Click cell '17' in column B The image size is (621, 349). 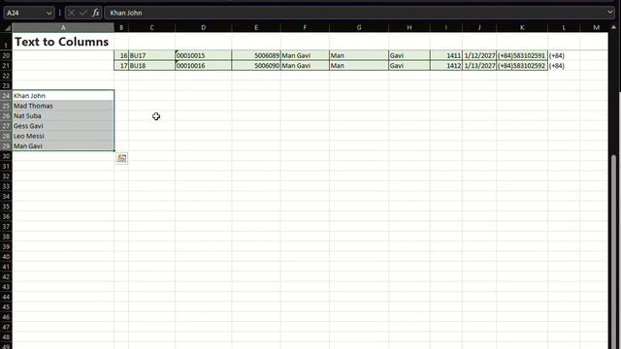[121, 65]
